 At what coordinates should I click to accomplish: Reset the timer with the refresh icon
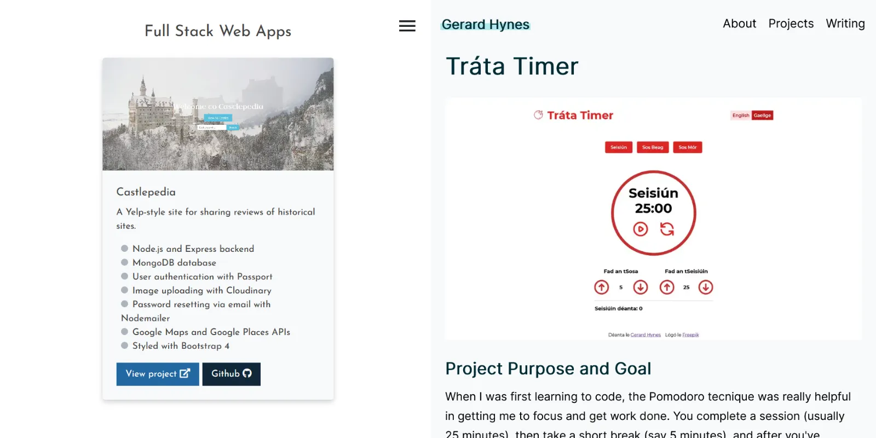pyautogui.click(x=667, y=229)
